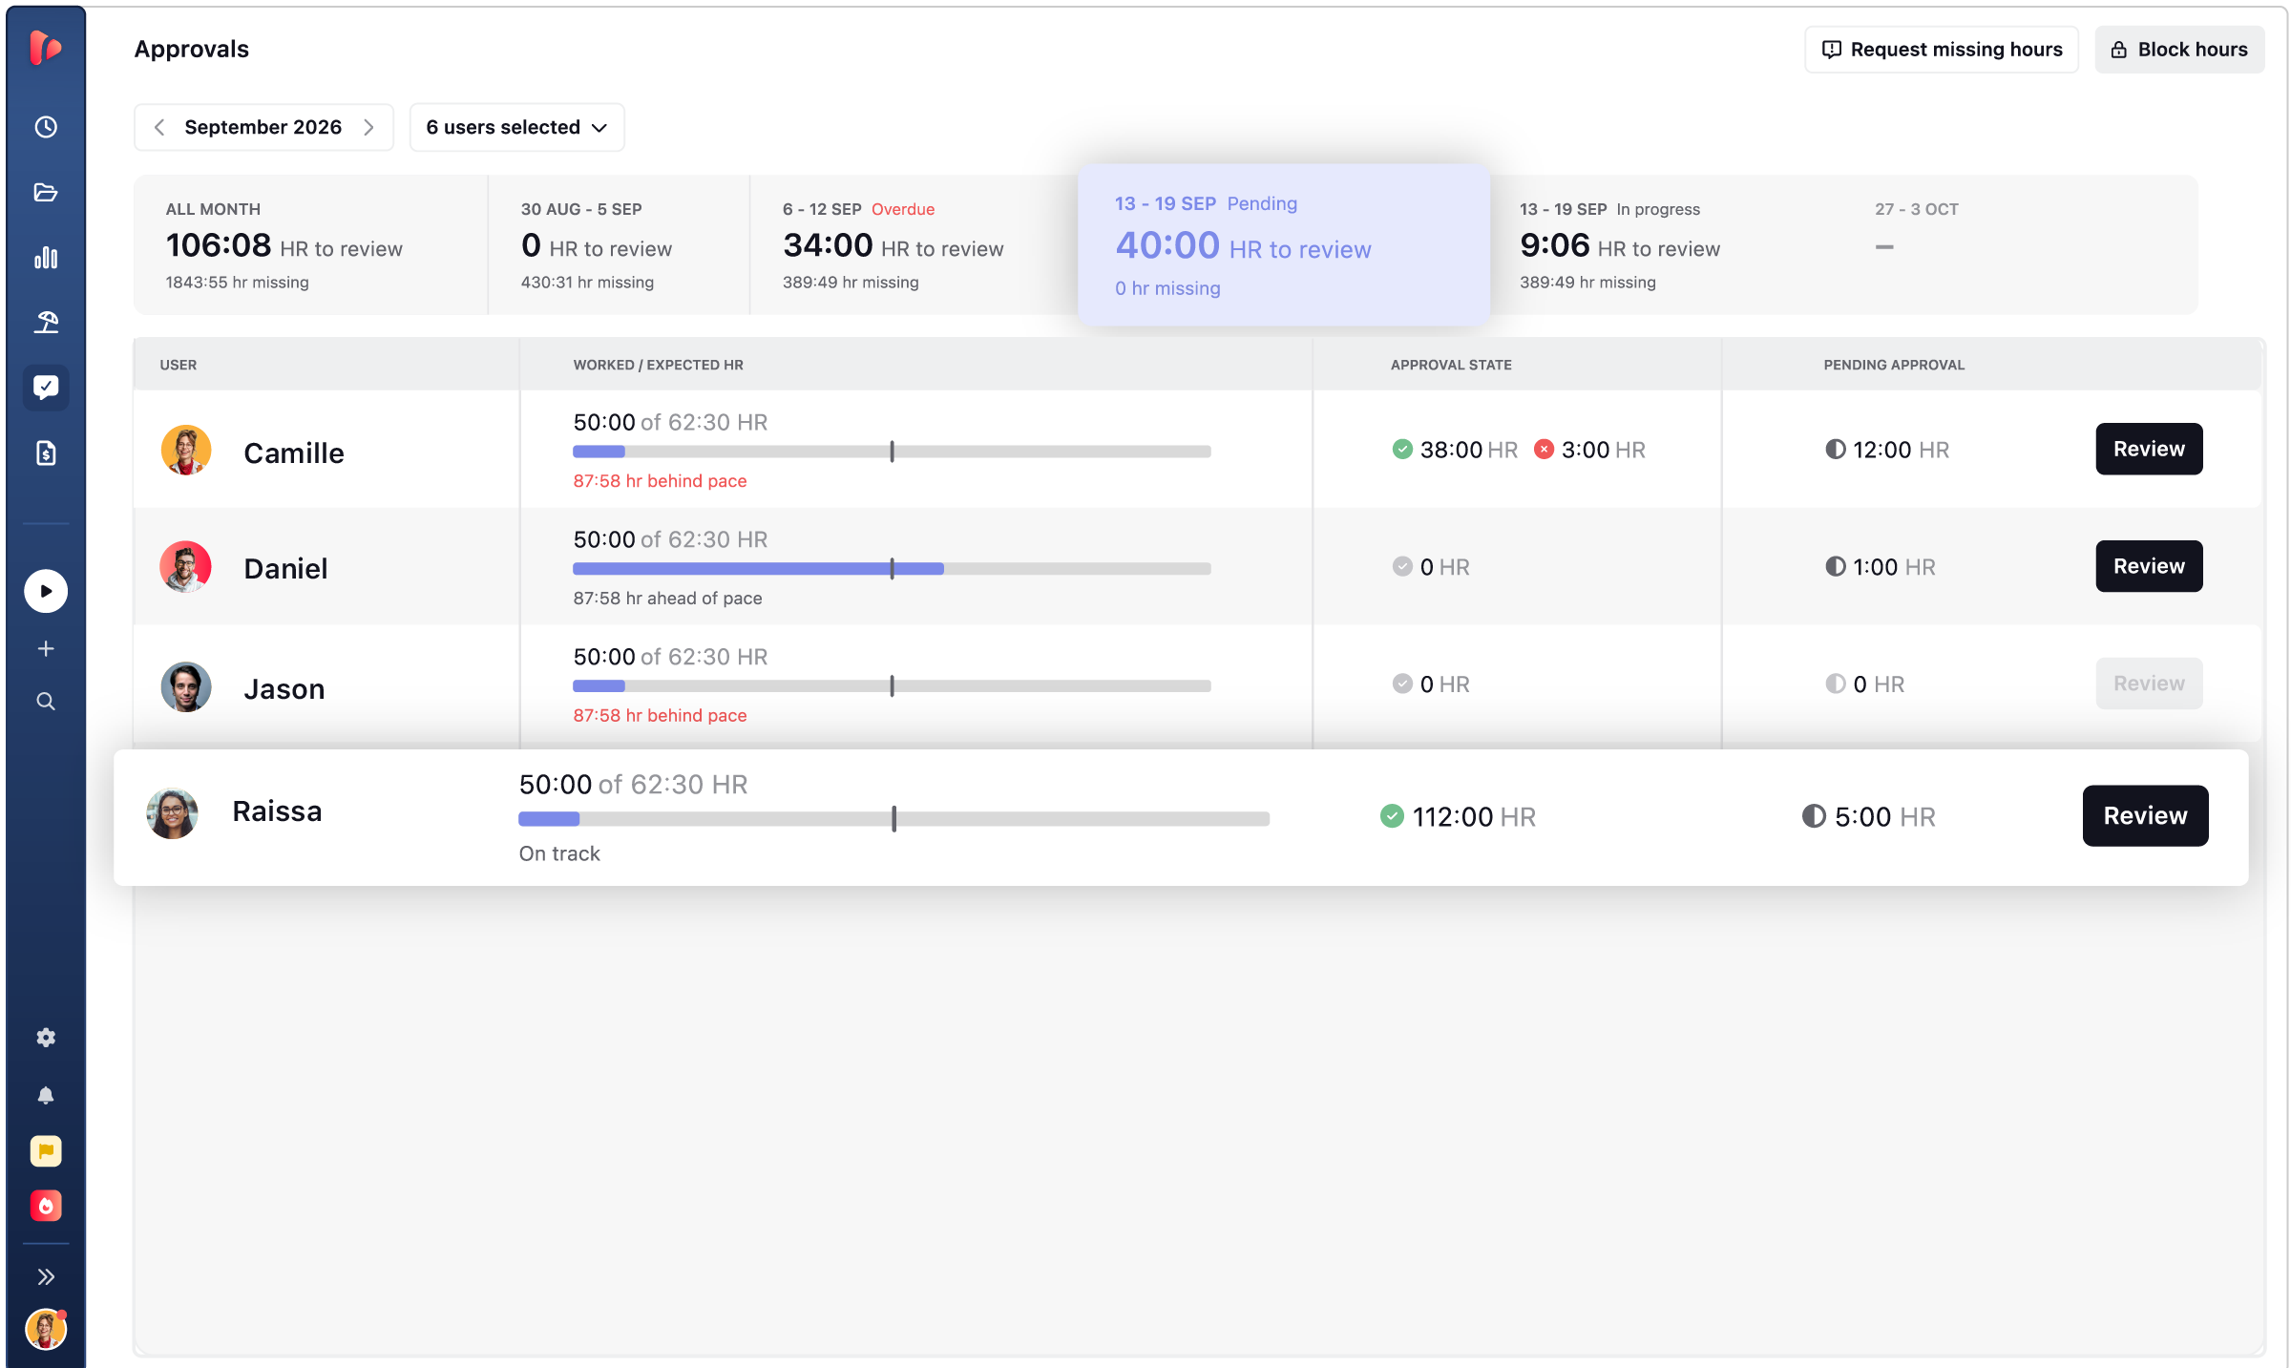Open search magnifier icon in sidebar
This screenshot has height=1368, width=2291.
46,702
